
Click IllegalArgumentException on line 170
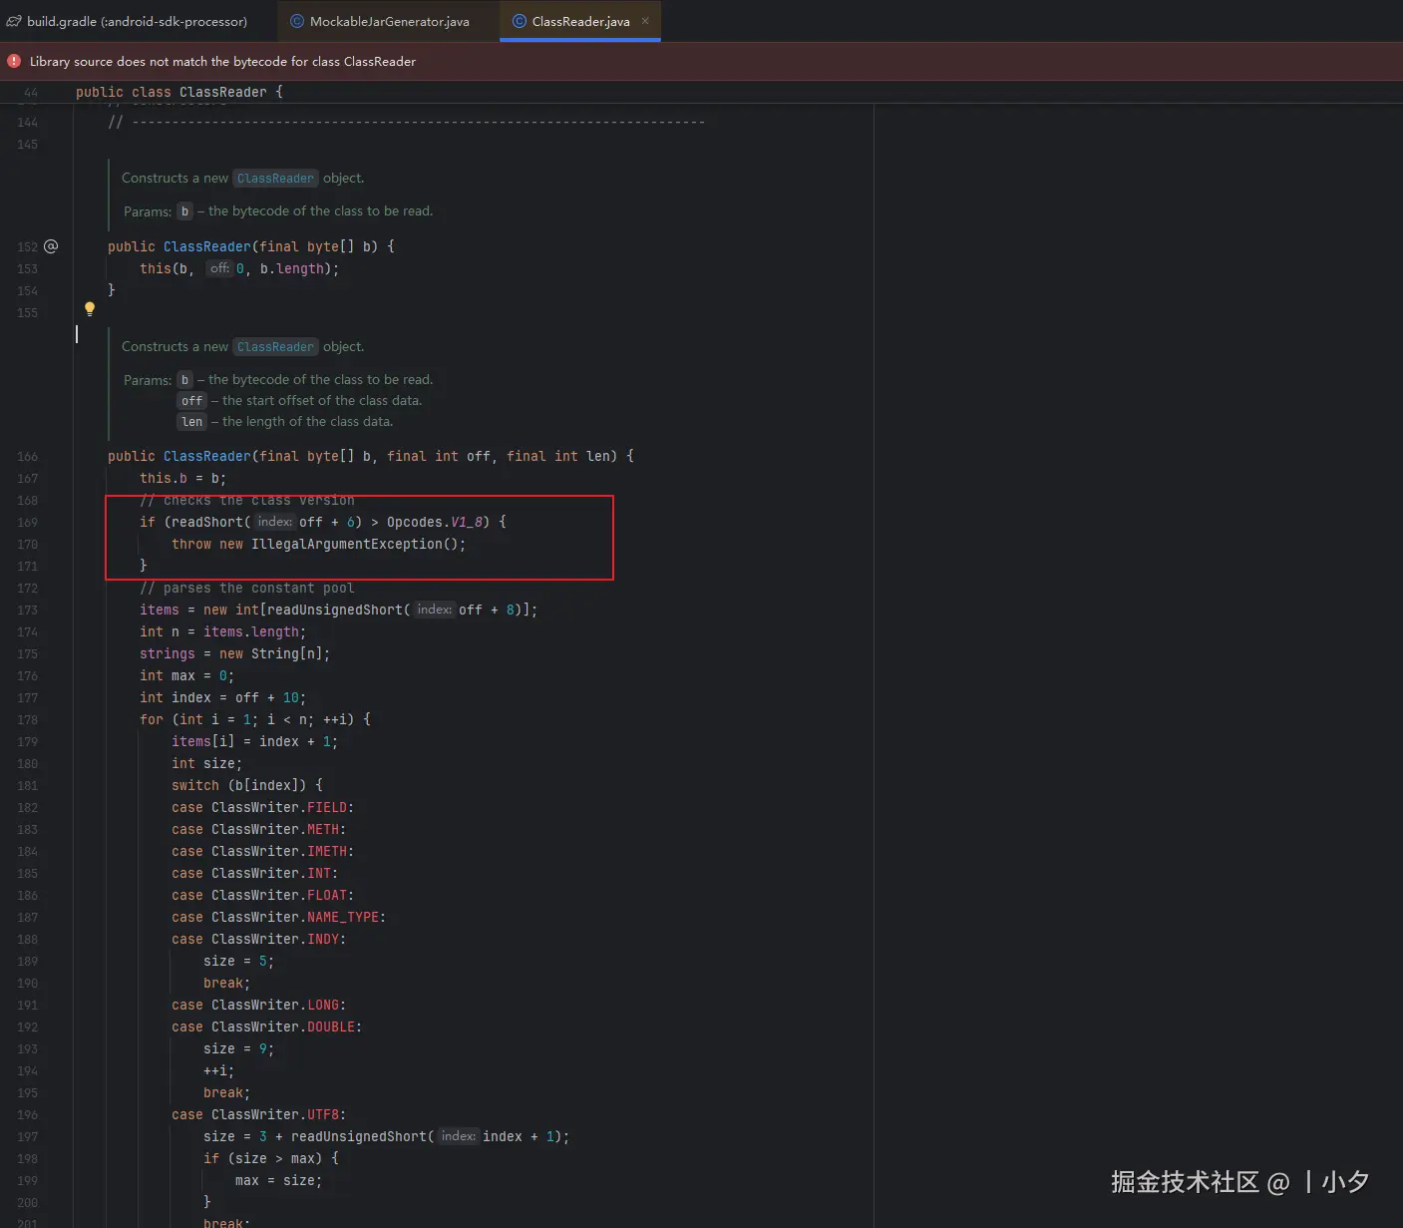(x=347, y=544)
